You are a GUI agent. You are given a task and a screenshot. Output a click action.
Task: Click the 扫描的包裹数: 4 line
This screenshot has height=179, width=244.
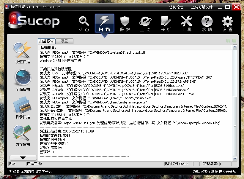(52, 140)
